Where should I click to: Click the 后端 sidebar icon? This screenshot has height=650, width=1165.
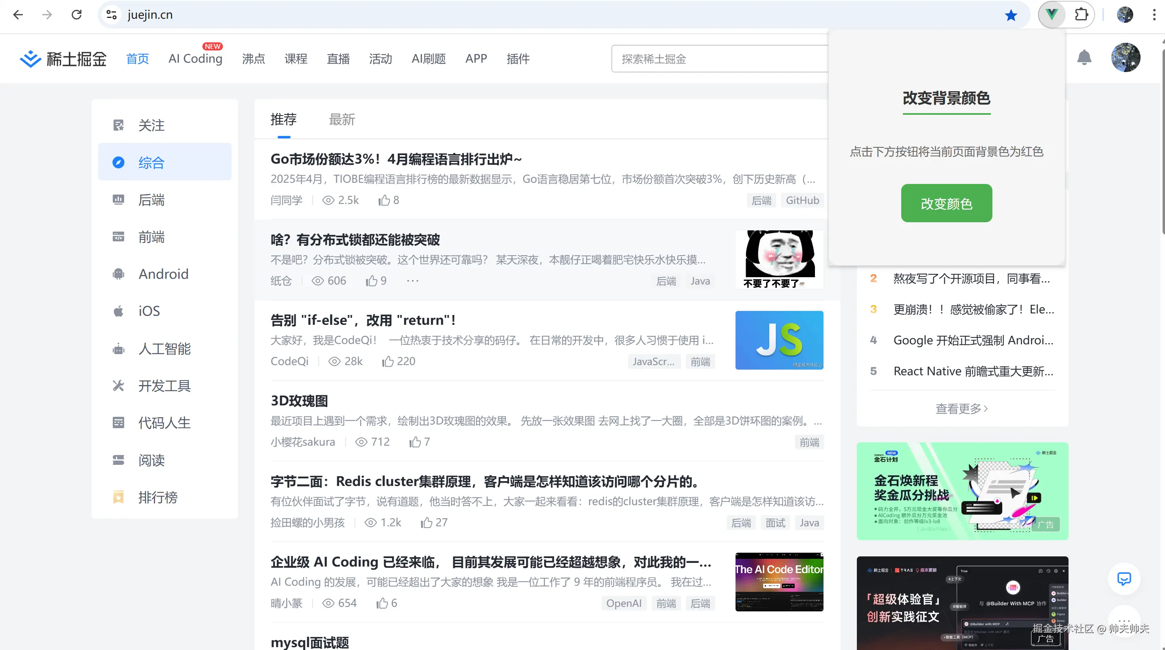coord(118,199)
